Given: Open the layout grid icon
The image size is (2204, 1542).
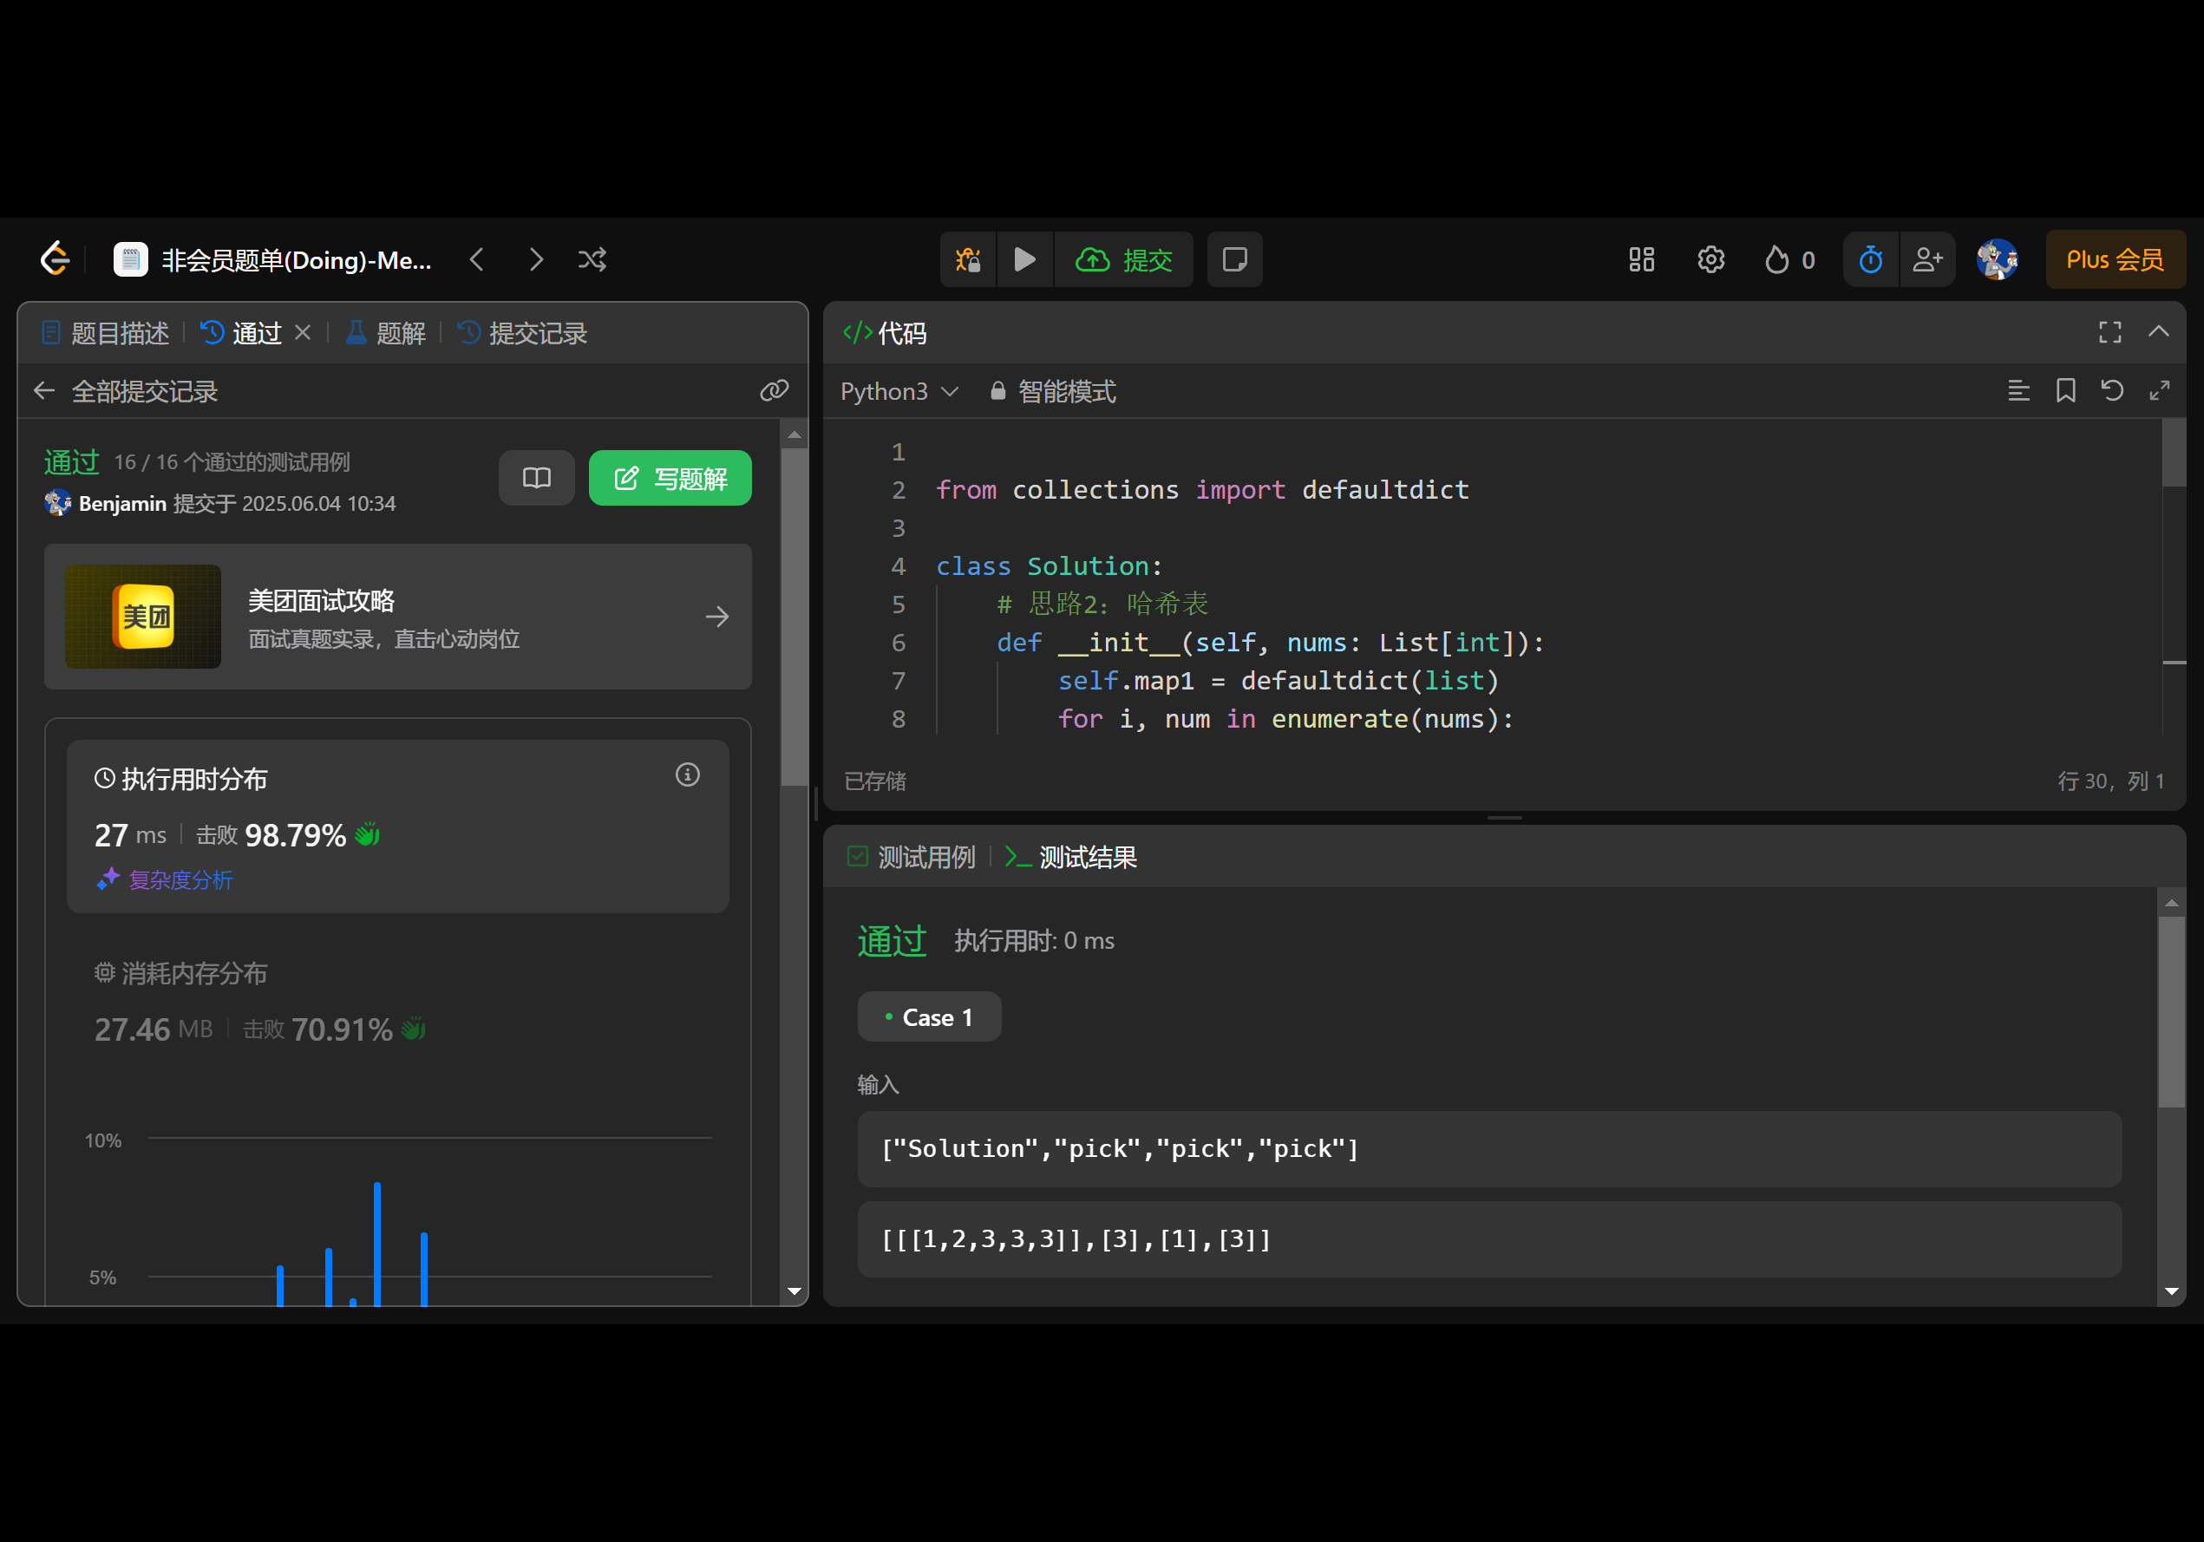Looking at the screenshot, I should 1641,259.
